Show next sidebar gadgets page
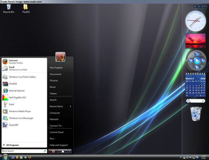The height and width of the screenshot is (160, 209). click(x=202, y=7)
